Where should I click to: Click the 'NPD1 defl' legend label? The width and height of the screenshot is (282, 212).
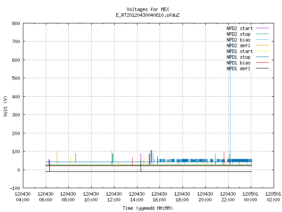tap(238, 69)
